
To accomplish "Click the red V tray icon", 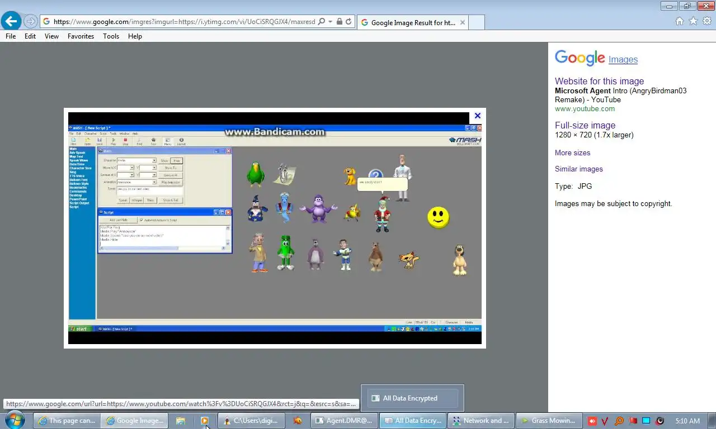I will tap(606, 421).
